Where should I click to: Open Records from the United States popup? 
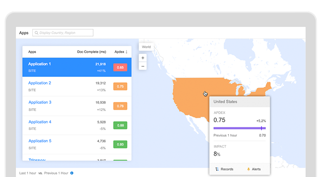pyautogui.click(x=225, y=169)
